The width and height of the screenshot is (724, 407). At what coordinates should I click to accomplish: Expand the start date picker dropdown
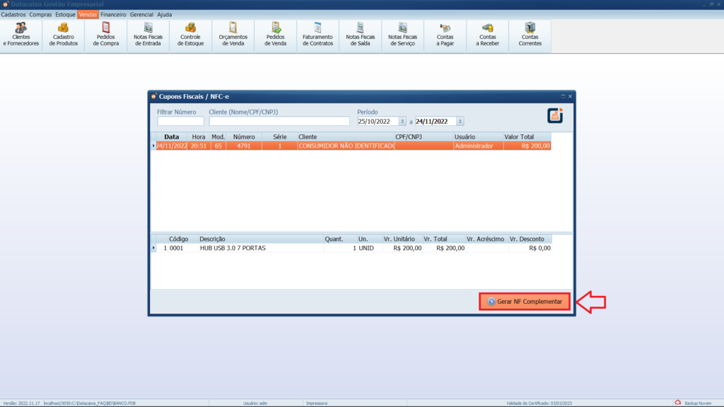coord(403,122)
